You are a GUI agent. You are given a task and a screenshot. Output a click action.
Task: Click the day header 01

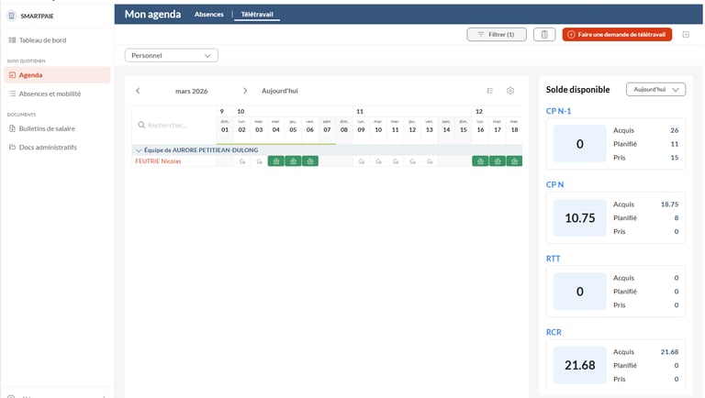[x=225, y=129]
